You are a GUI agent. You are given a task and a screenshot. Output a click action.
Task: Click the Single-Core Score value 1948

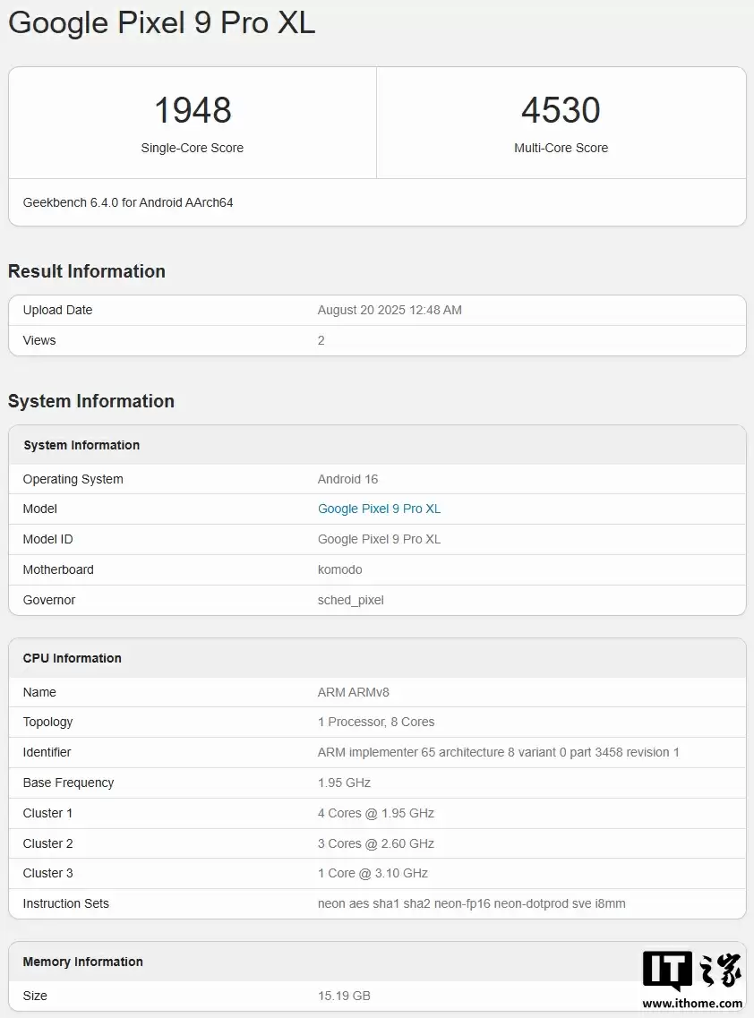pos(193,110)
